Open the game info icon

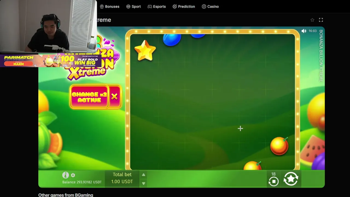pyautogui.click(x=65, y=175)
